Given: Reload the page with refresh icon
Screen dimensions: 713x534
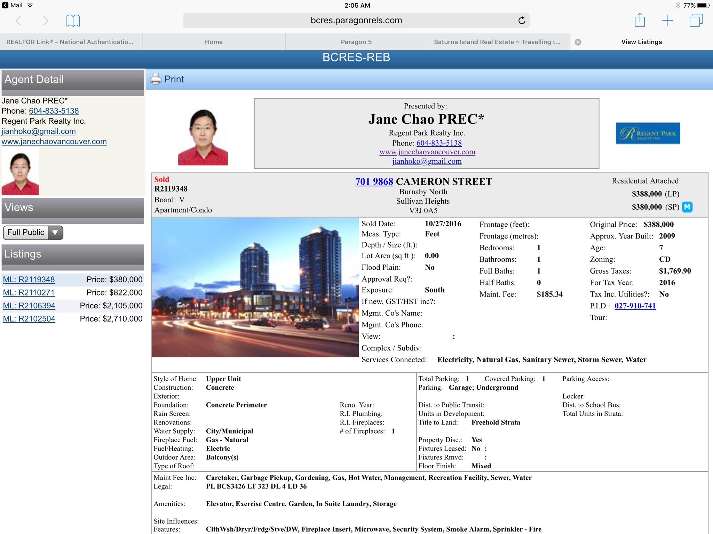Looking at the screenshot, I should (x=521, y=21).
